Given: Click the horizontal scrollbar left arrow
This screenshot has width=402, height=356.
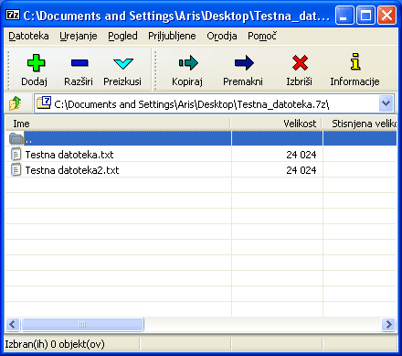Looking at the screenshot, I should 13,324.
